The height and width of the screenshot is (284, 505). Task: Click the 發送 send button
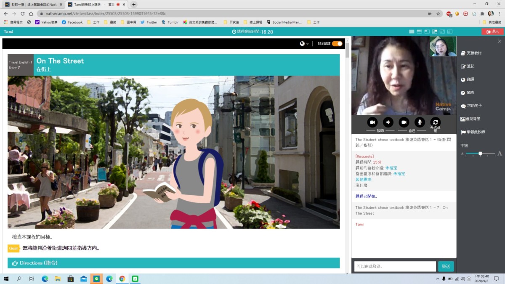point(446,266)
